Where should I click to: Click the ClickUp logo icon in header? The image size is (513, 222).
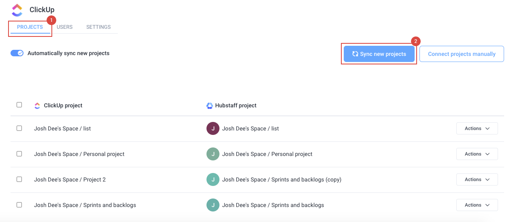tap(17, 10)
